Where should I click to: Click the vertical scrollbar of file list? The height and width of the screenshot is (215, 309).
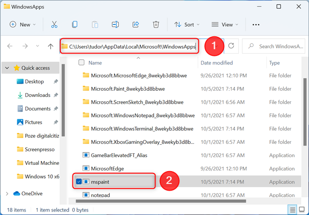pos(305,112)
